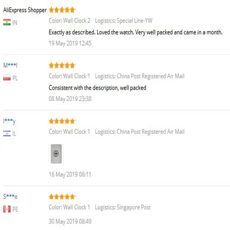230x230 pixels.
Task: Click the AliExpress Shopper reviewer name
Action: click(x=25, y=10)
